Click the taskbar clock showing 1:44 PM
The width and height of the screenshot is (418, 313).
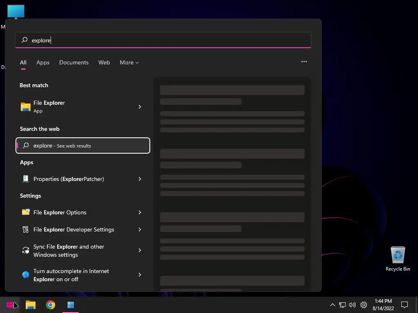[x=383, y=305]
